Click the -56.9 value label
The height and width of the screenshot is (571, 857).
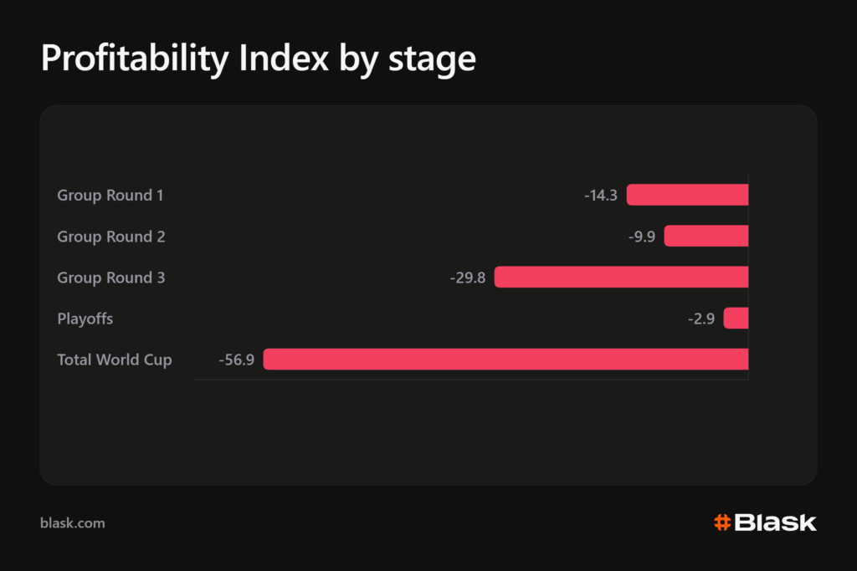(x=237, y=359)
